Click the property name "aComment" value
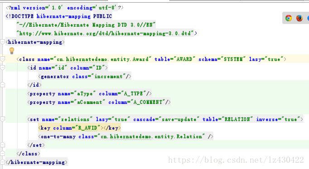This screenshot has height=169, width=309. pos(89,102)
